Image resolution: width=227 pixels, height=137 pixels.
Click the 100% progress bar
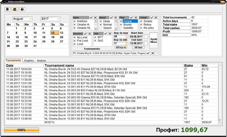[21, 130]
